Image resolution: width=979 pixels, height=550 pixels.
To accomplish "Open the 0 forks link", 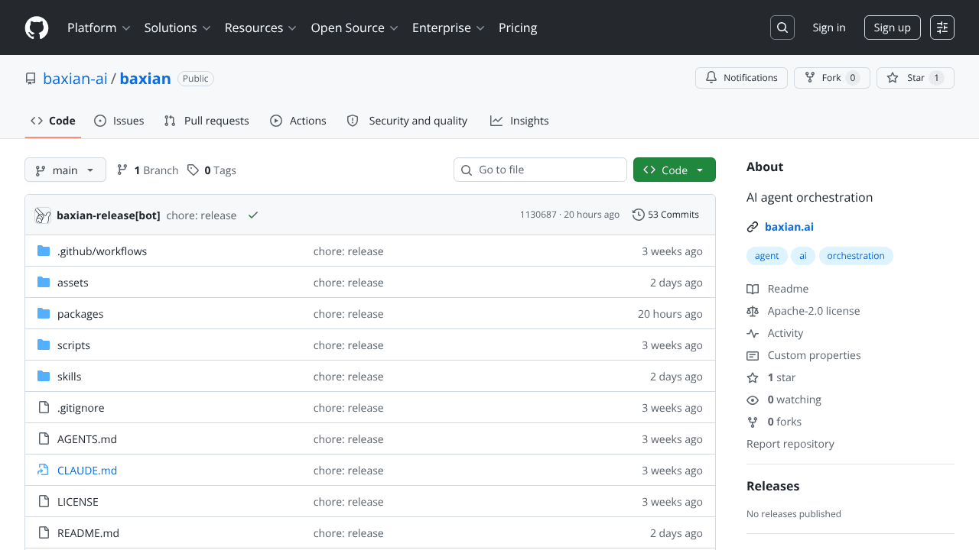I will click(x=784, y=422).
